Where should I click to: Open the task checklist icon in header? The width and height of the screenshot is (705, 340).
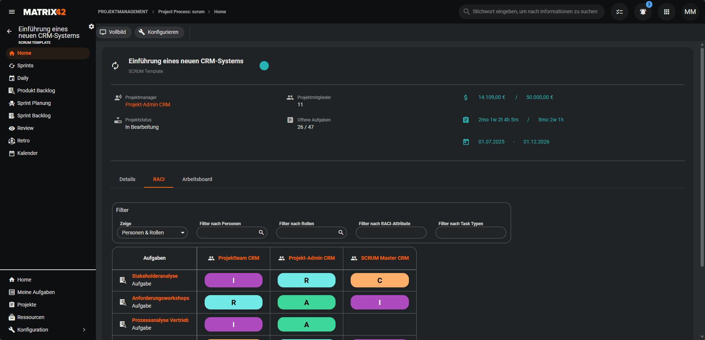[619, 12]
